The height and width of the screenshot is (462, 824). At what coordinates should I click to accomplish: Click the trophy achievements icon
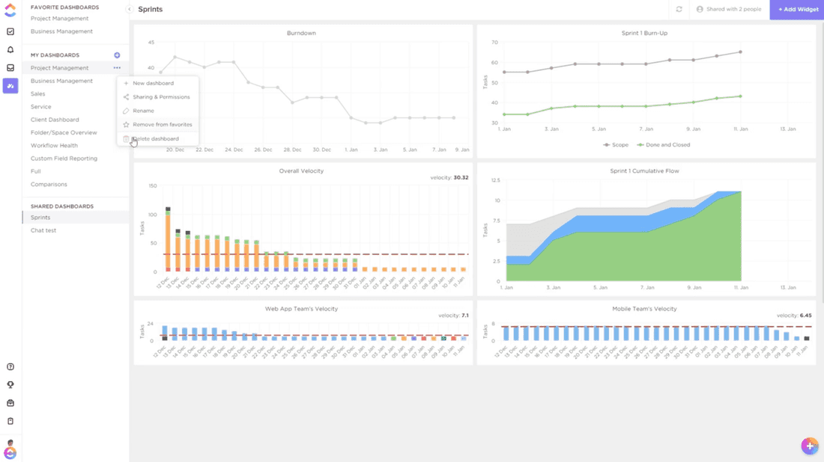[x=10, y=384]
